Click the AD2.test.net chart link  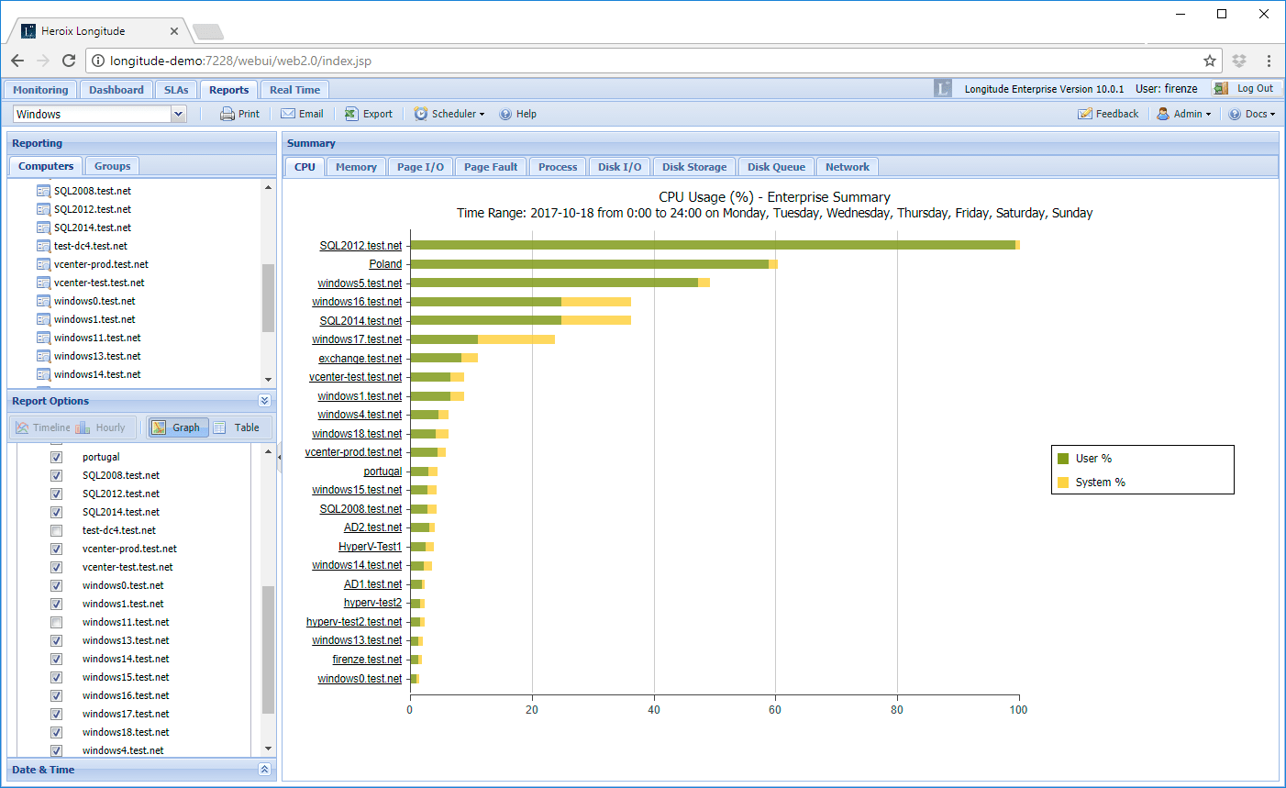(x=373, y=527)
